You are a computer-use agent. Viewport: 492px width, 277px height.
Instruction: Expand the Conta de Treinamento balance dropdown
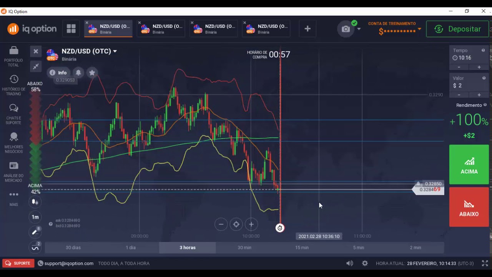pos(419,29)
